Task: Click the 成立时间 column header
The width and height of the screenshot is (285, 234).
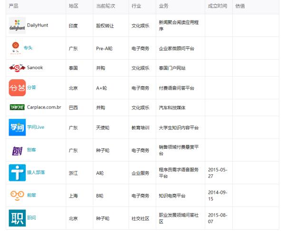Action: pos(218,6)
